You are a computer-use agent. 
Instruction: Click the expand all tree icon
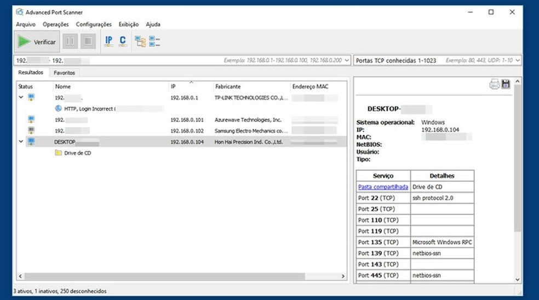click(x=140, y=42)
